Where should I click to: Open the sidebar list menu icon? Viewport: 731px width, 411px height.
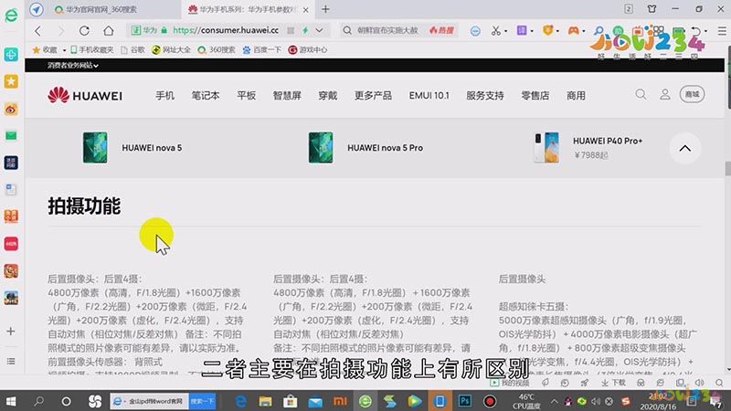point(11,361)
